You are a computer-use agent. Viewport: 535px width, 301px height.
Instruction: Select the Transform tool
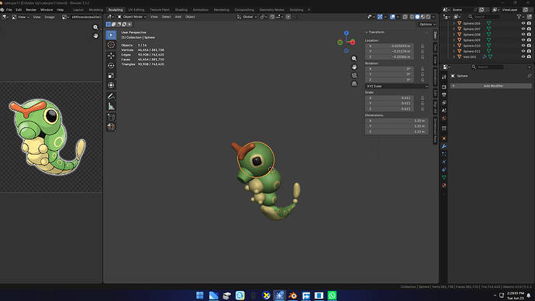[111, 85]
